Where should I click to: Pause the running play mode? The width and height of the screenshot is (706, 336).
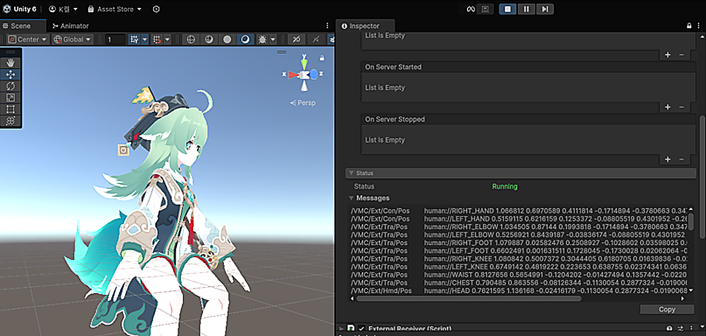pyautogui.click(x=526, y=9)
